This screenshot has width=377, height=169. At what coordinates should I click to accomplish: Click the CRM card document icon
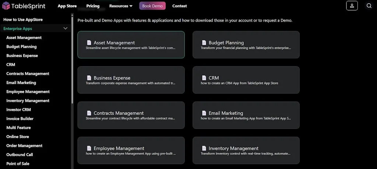[x=204, y=78]
